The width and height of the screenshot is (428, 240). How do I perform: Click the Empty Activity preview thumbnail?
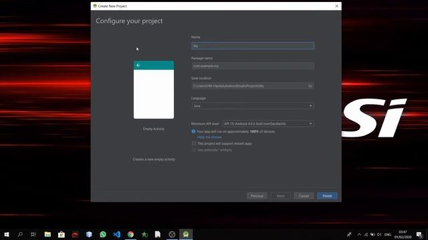click(154, 90)
